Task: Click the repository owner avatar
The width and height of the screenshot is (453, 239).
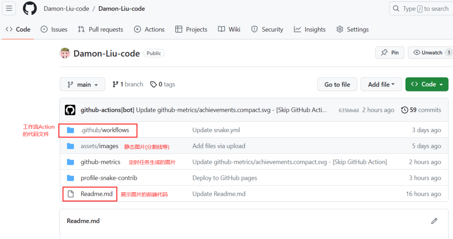Action: [x=65, y=53]
